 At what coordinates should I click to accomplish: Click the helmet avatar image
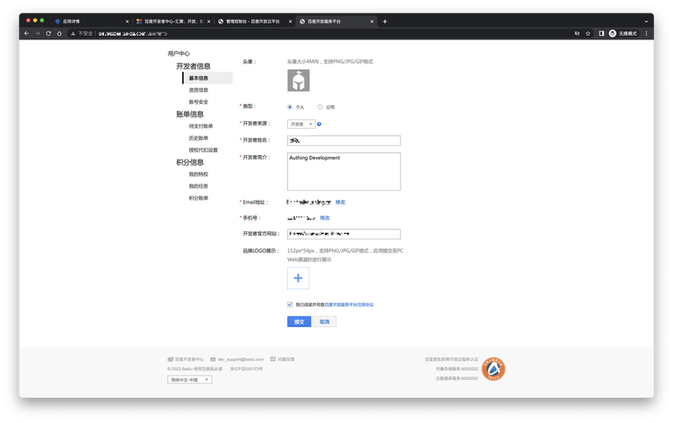(298, 81)
